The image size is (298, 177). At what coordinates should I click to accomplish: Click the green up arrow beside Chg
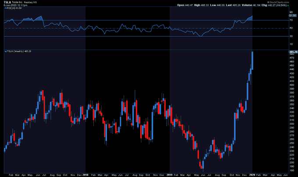(288, 5)
